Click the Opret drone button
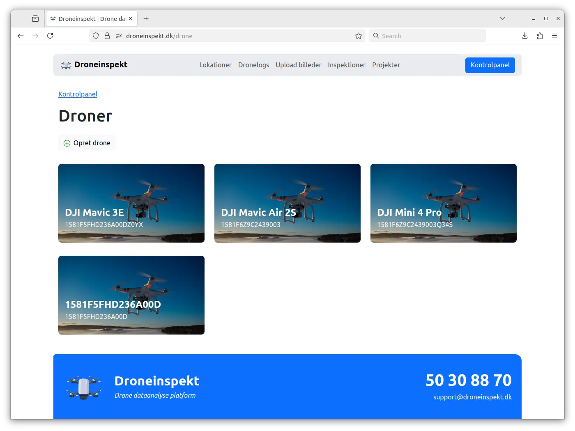The image size is (575, 431). pyautogui.click(x=87, y=143)
